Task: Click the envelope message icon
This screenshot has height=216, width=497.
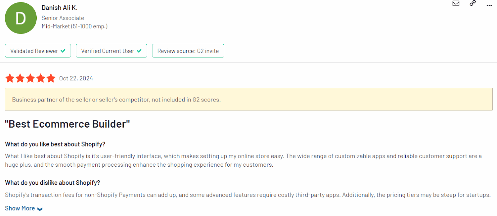Action: [x=456, y=3]
